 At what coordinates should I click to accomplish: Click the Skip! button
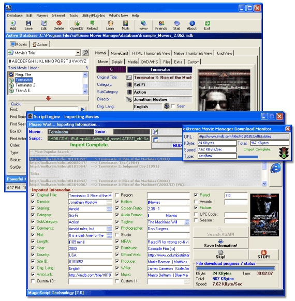[x=220, y=254]
